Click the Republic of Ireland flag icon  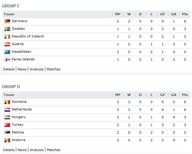[7, 37]
